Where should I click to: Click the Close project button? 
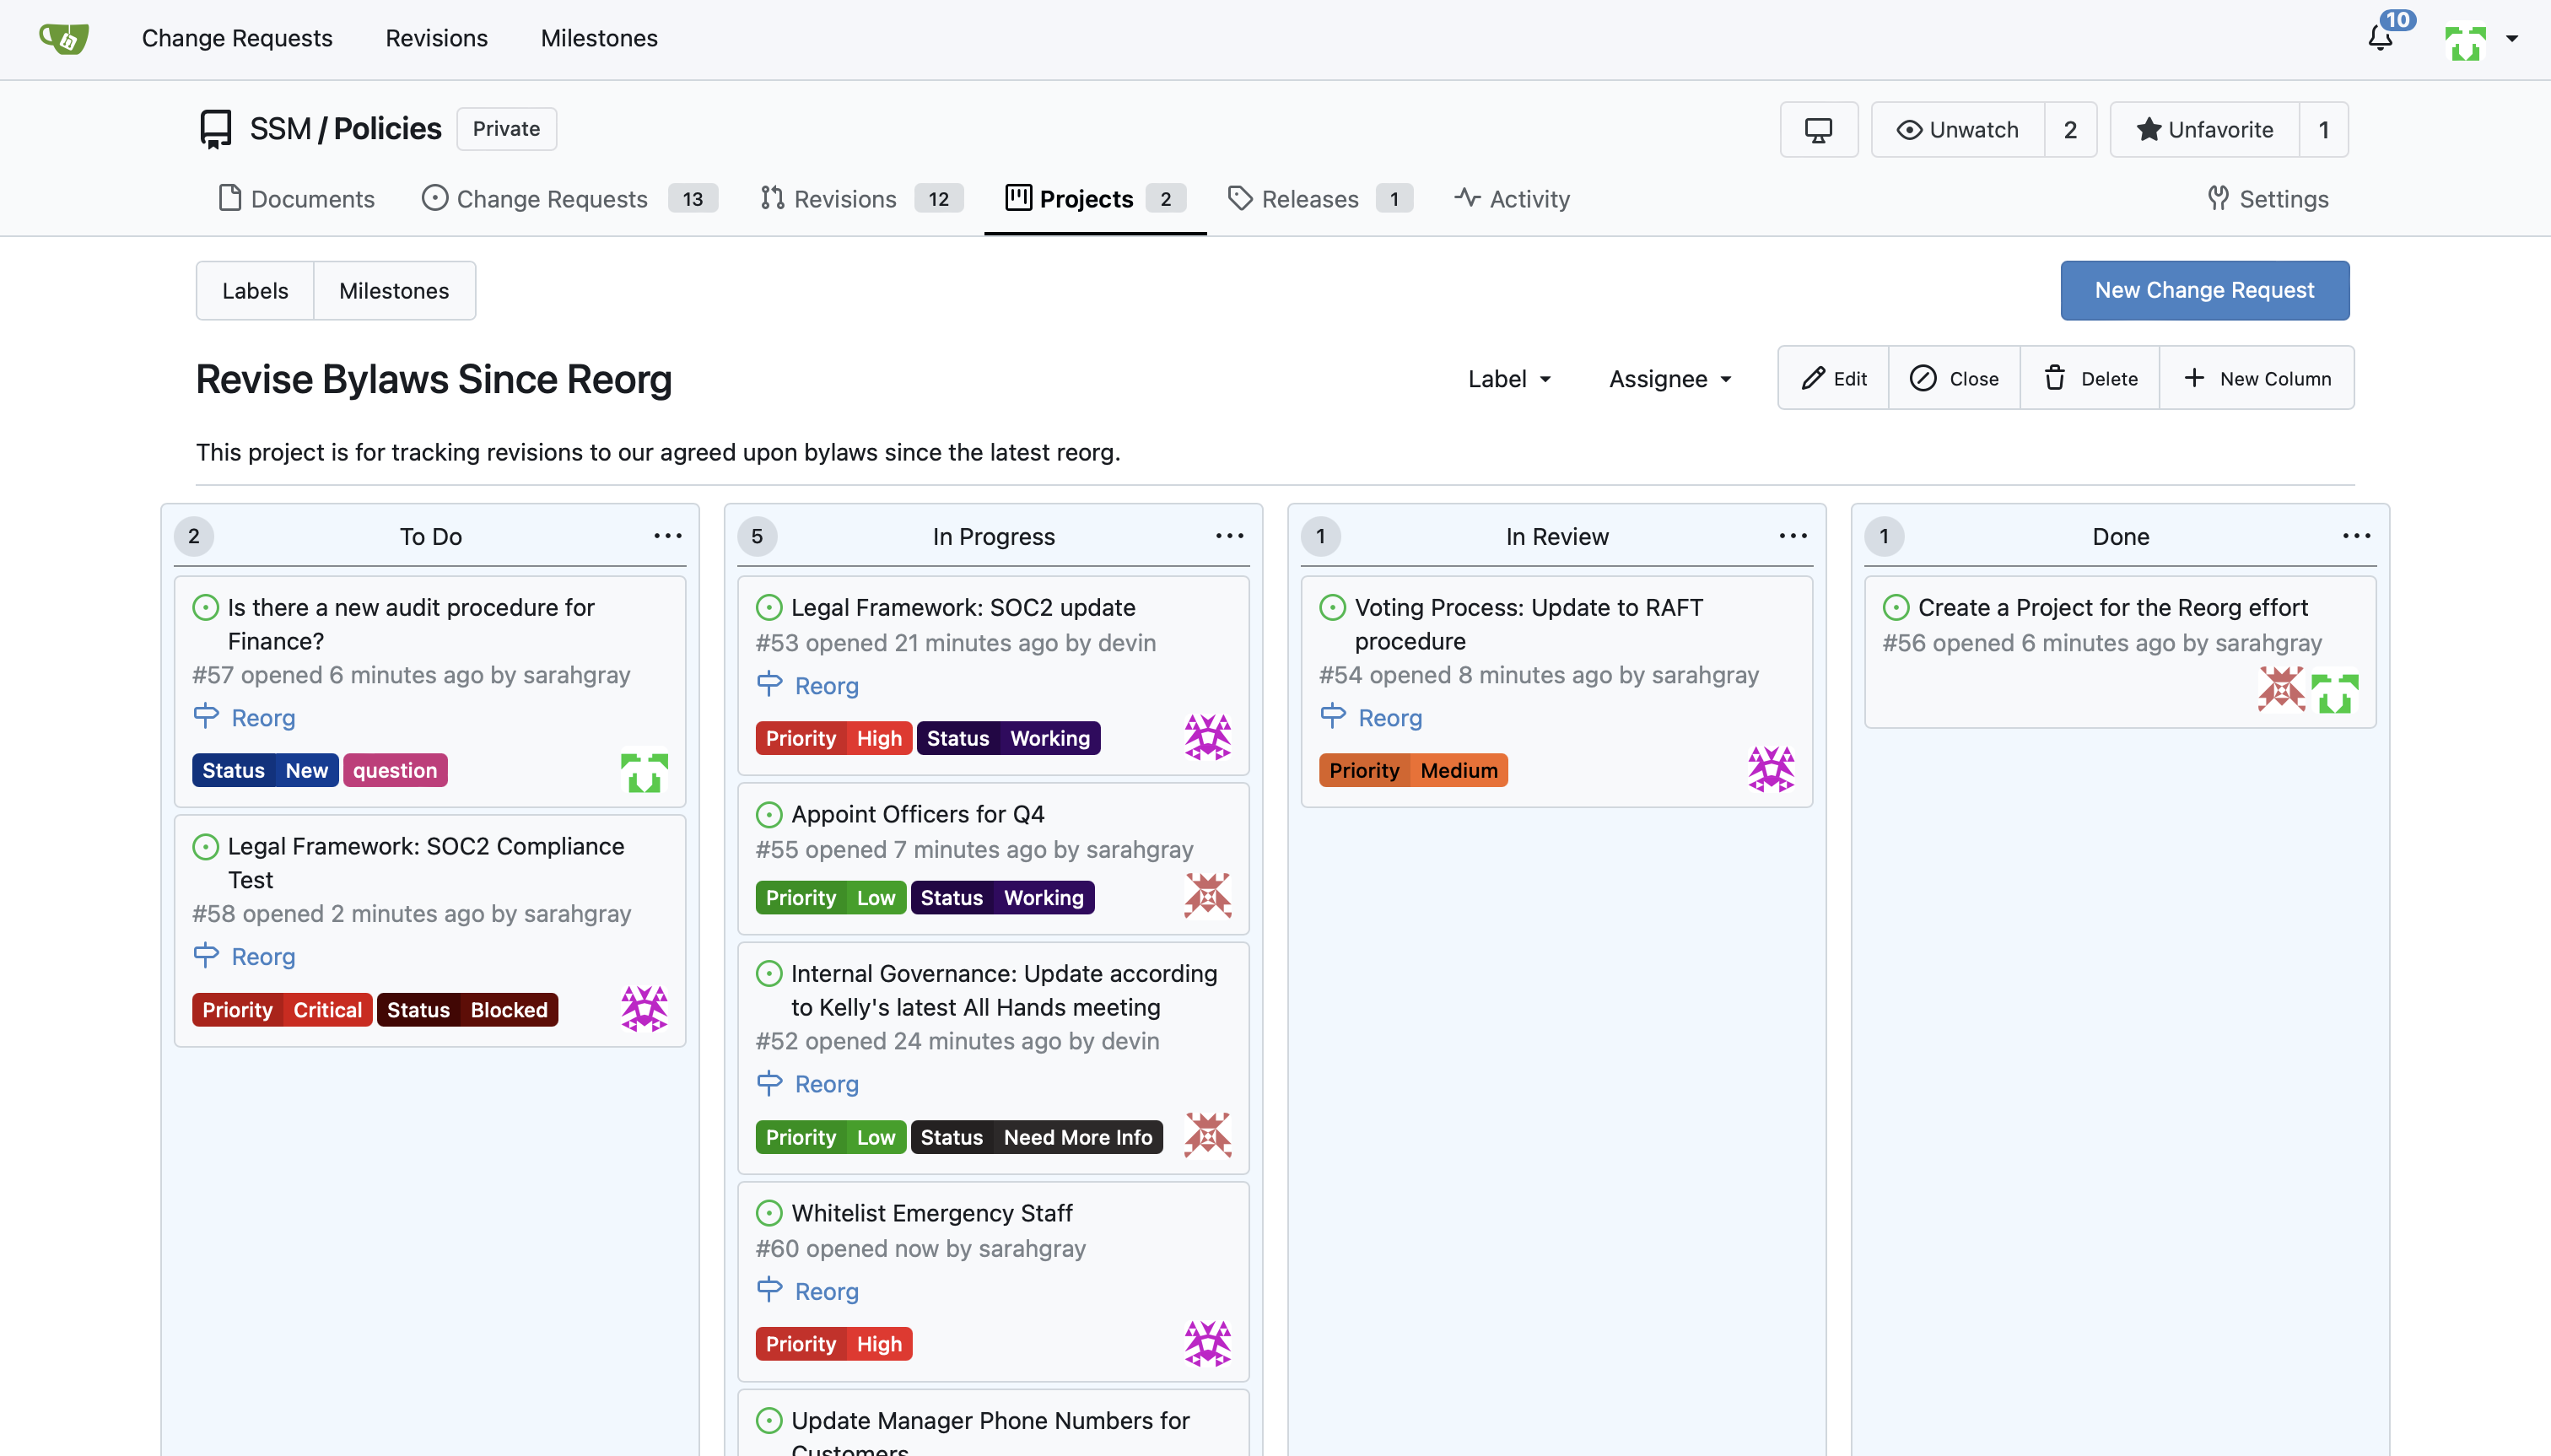click(1954, 378)
